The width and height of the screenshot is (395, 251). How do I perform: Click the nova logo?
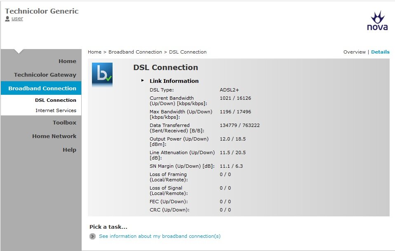click(377, 21)
